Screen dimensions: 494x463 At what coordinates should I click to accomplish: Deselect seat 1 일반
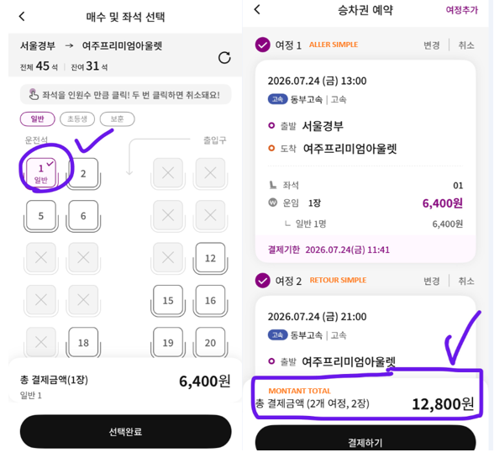(41, 173)
